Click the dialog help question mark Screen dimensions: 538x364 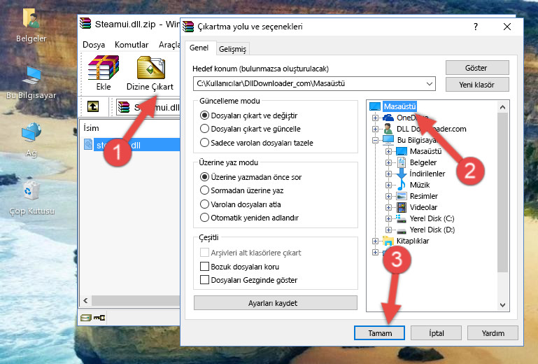[476, 27]
